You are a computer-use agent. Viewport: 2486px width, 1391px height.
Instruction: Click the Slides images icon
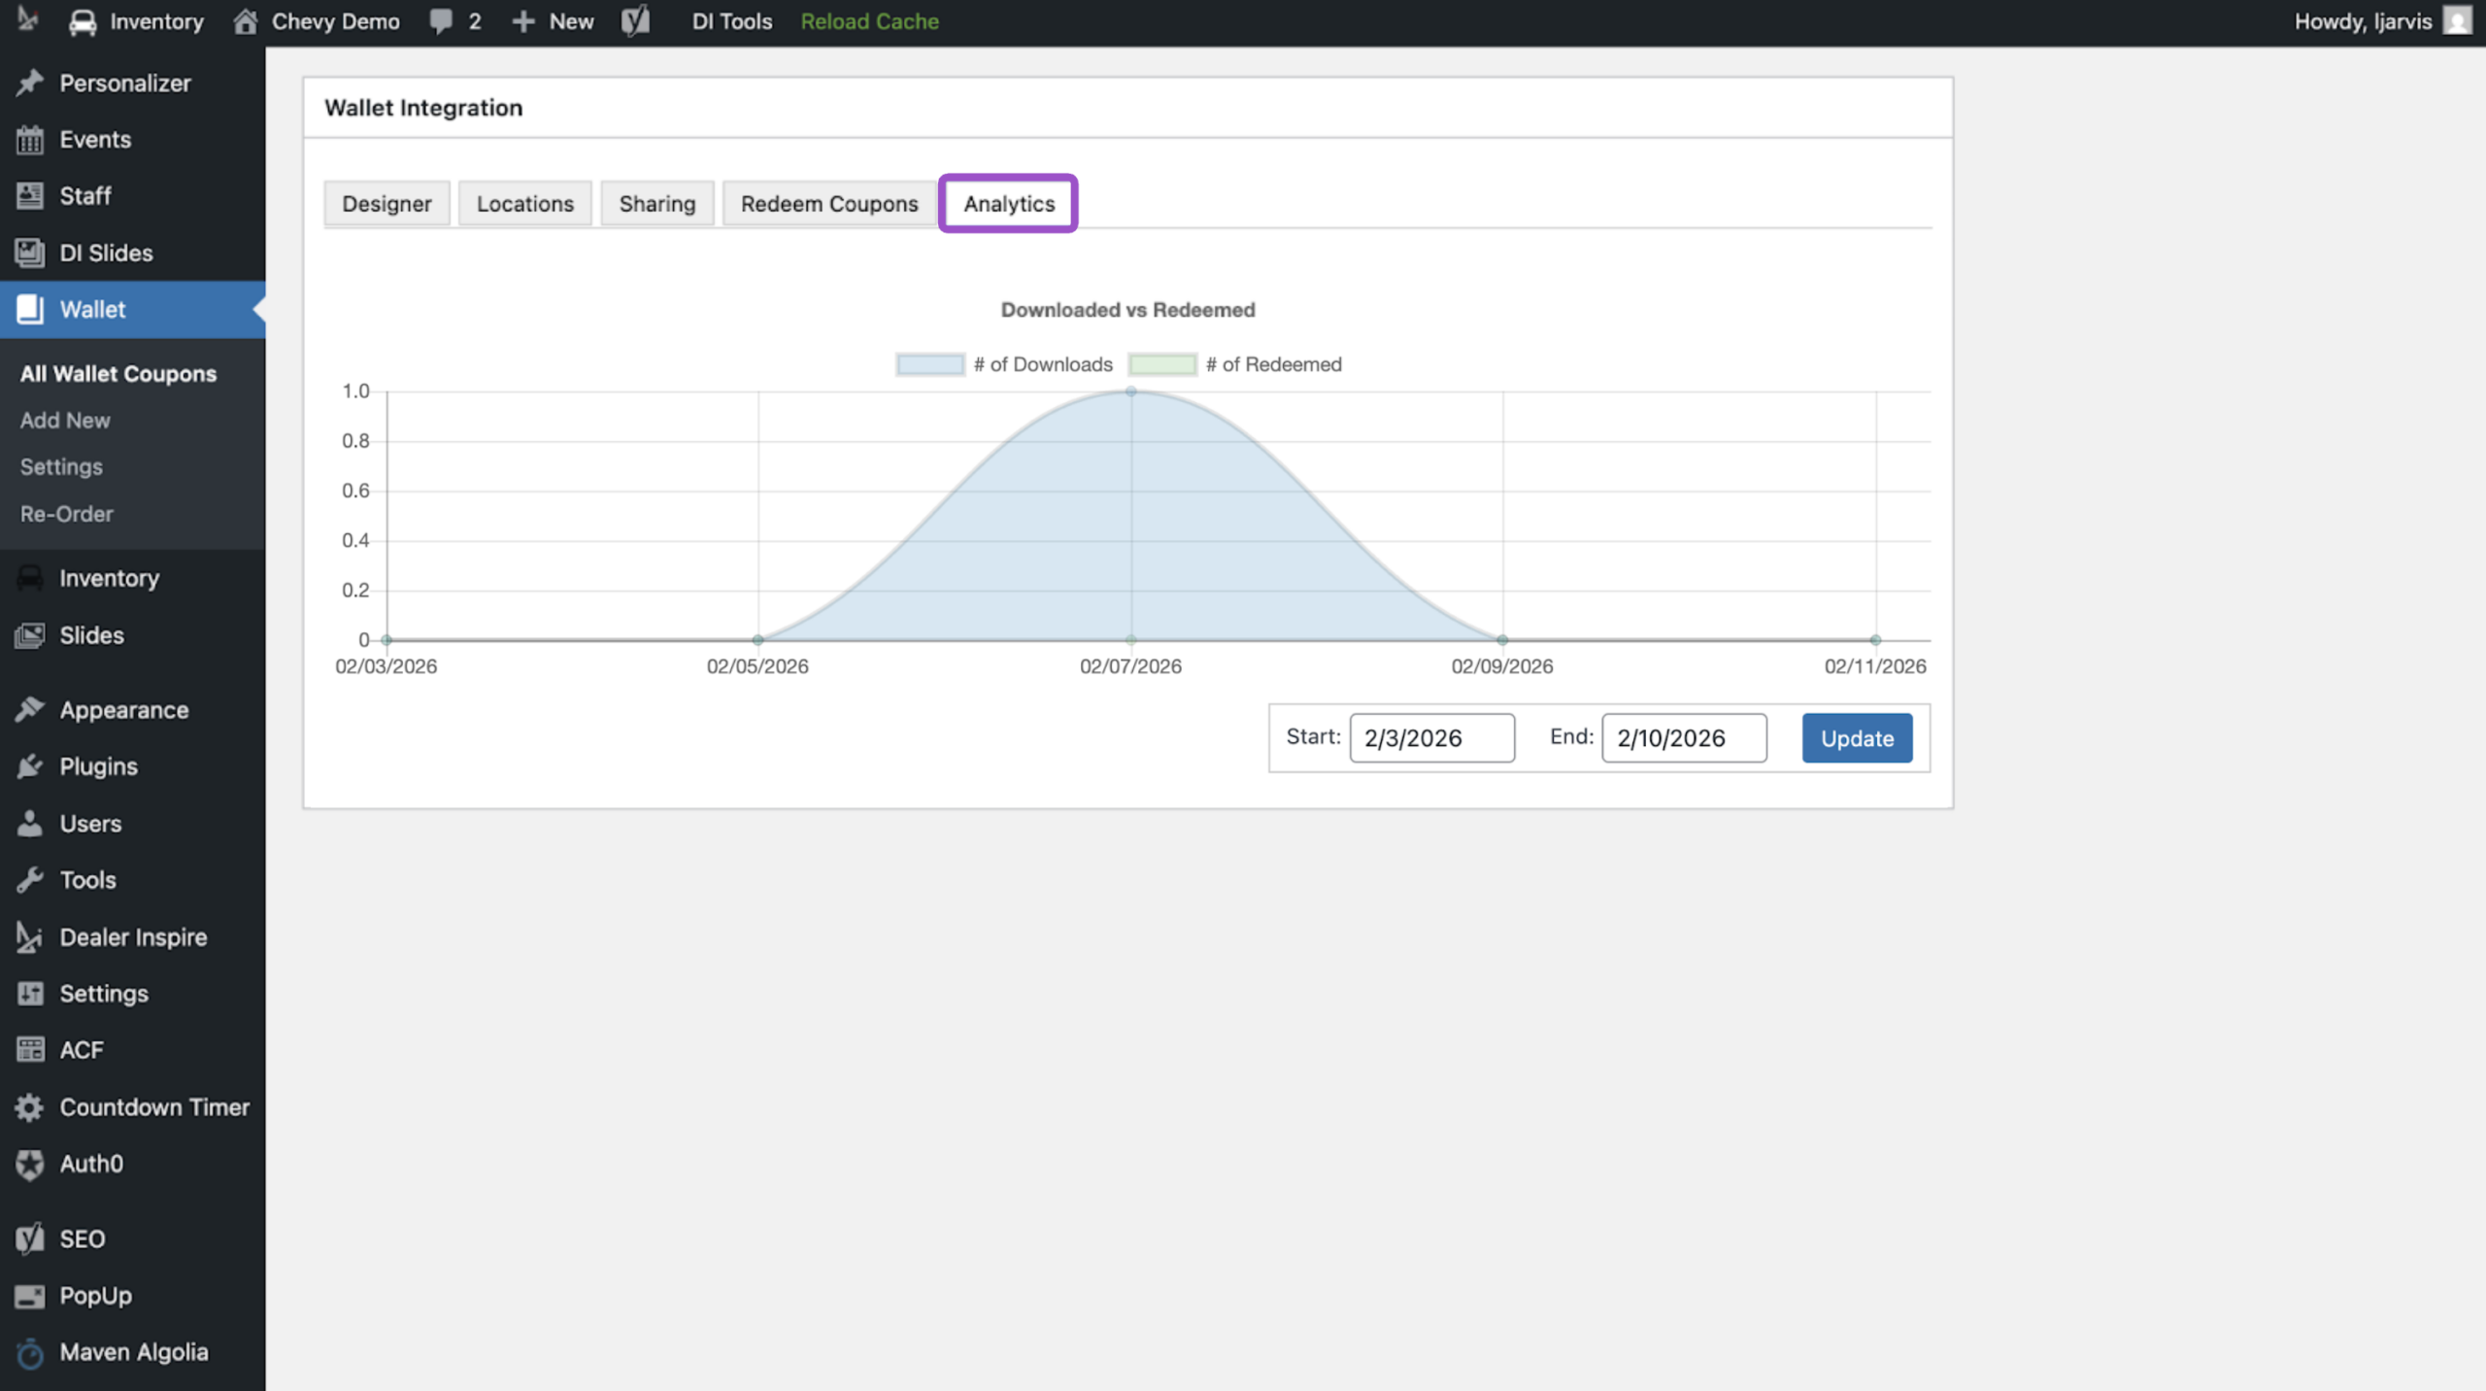(30, 635)
